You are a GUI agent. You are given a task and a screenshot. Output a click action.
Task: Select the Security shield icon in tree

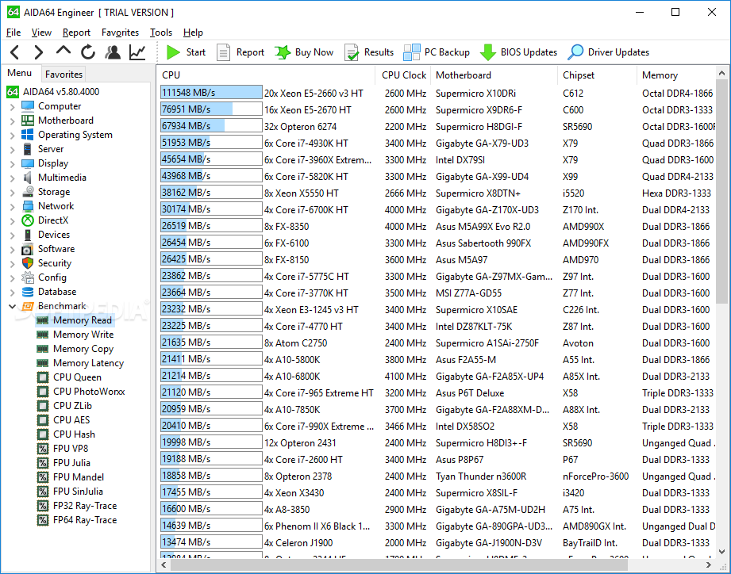[x=28, y=263]
